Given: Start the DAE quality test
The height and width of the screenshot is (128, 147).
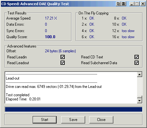Looking at the screenshot, I should coord(45,120).
